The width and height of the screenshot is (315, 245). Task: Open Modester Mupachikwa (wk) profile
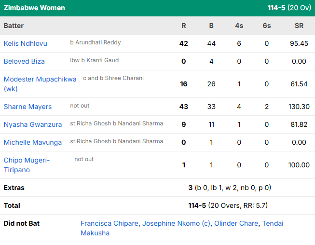click(x=40, y=84)
